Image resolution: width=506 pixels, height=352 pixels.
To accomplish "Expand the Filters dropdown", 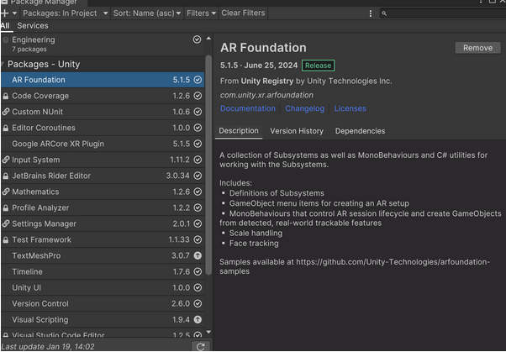I will (x=200, y=13).
